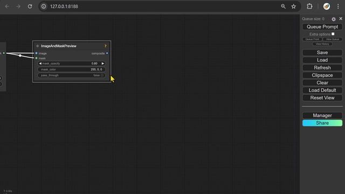Click the Load Default button

pyautogui.click(x=322, y=90)
